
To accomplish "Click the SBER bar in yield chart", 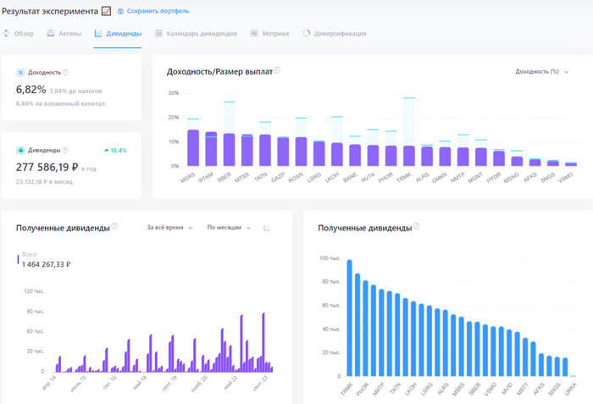I will pyautogui.click(x=229, y=147).
